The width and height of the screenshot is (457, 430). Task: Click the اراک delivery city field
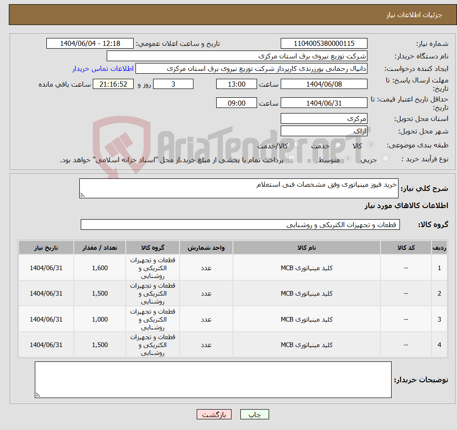click(324, 130)
